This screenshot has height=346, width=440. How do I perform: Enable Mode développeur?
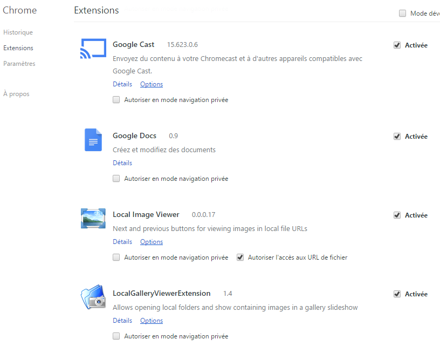(402, 13)
